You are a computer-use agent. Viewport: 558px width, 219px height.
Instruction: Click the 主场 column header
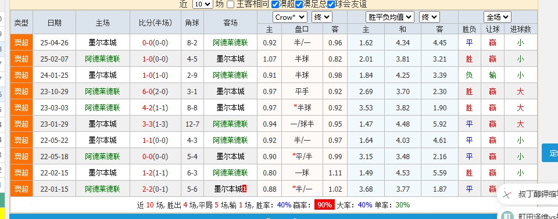coord(102,23)
